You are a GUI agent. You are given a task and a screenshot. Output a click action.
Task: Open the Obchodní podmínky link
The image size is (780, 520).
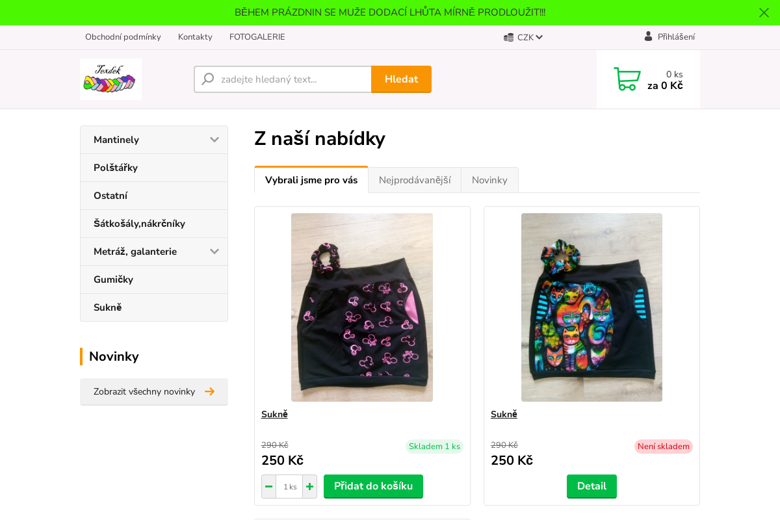pos(123,37)
